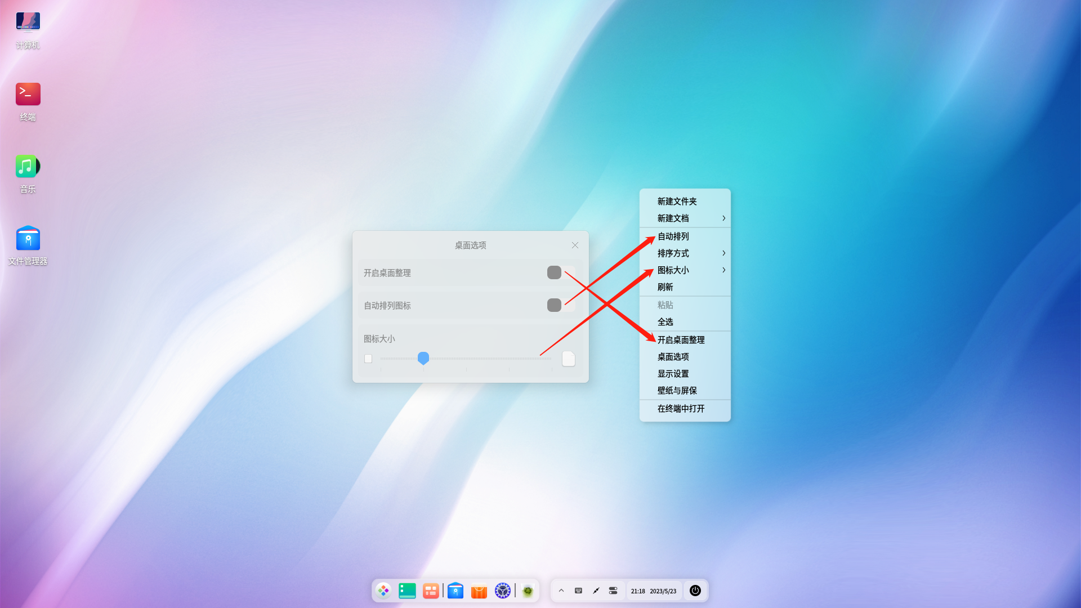Image resolution: width=1081 pixels, height=608 pixels.
Task: Open 文件管理器 from the desktop
Action: (x=28, y=238)
